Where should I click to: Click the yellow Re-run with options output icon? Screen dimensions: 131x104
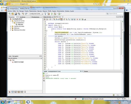(x=44, y=76)
